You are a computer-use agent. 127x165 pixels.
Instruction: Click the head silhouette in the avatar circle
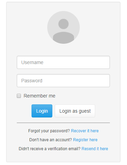(63, 24)
